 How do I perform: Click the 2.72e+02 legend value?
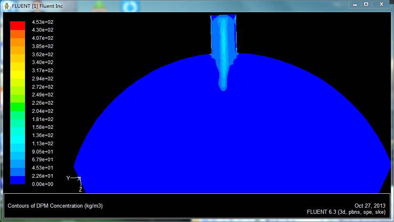(x=43, y=87)
